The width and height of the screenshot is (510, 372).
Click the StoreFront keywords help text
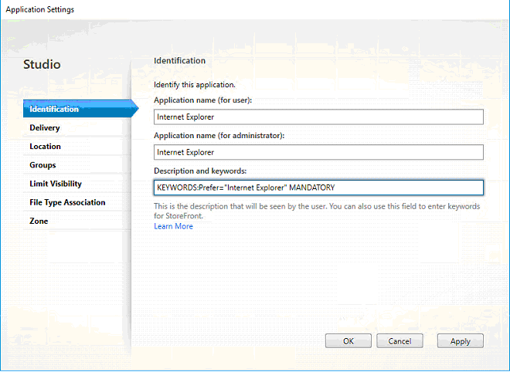[317, 211]
